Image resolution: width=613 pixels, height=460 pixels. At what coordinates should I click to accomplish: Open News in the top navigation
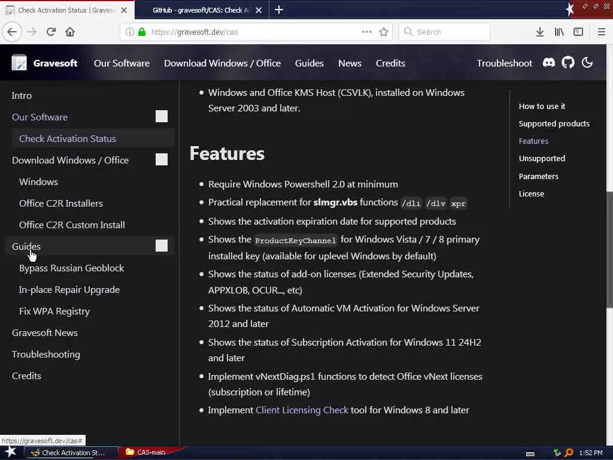350,63
